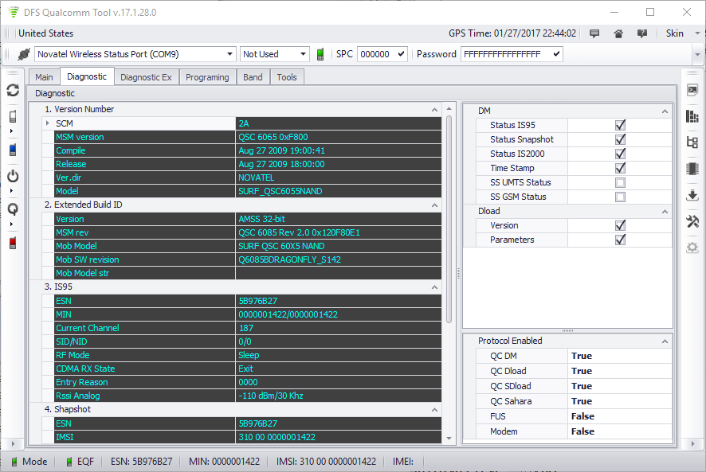Open the Band tab
Viewport: 706px width, 472px height.
(x=253, y=77)
